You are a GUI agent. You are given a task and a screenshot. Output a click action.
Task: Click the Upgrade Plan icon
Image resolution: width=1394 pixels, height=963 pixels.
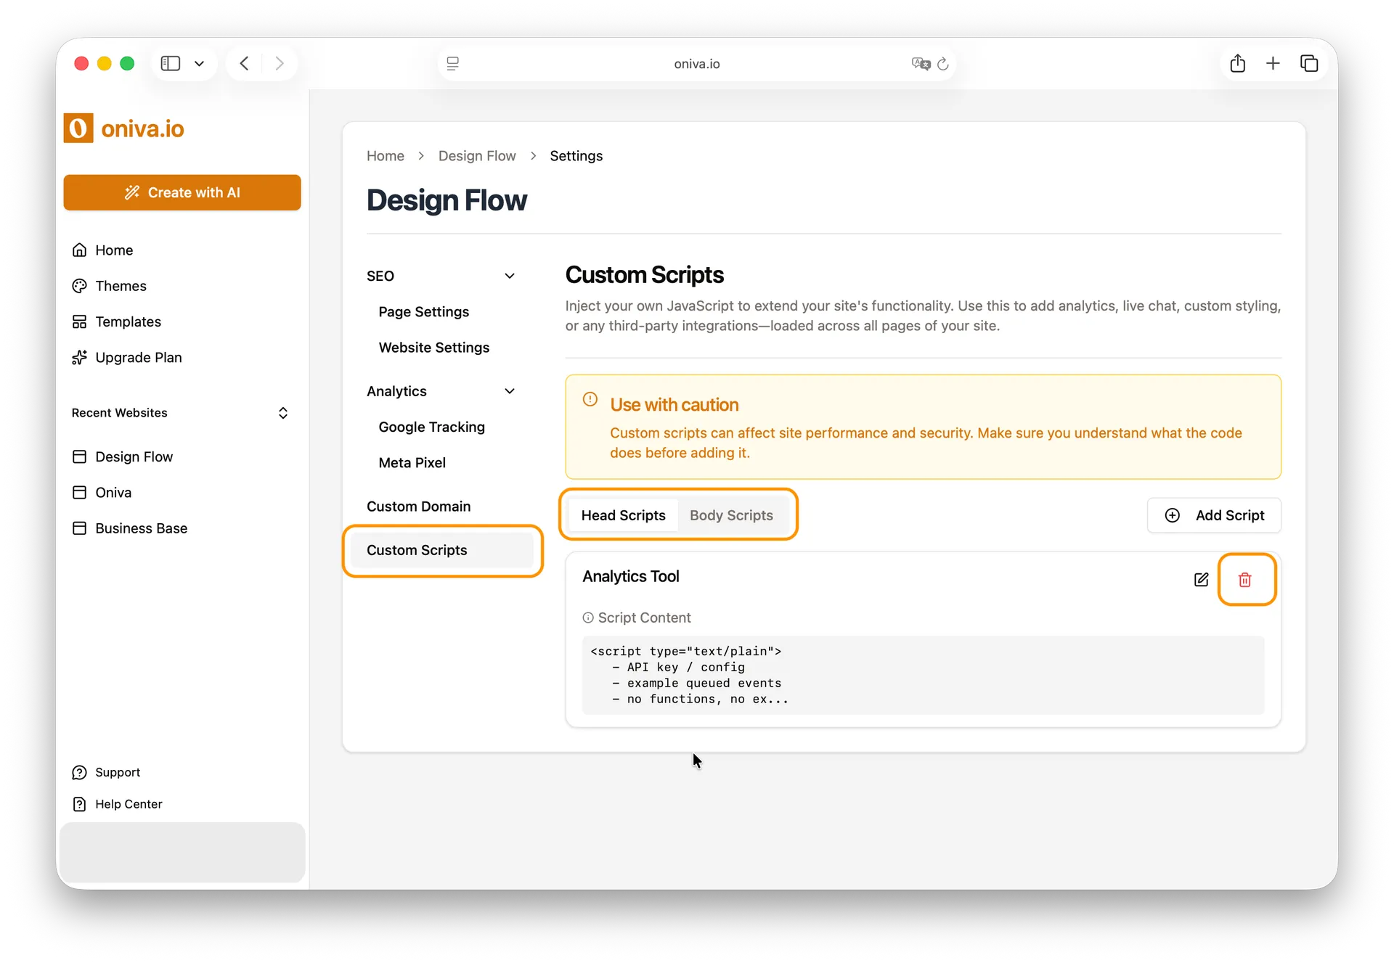80,357
